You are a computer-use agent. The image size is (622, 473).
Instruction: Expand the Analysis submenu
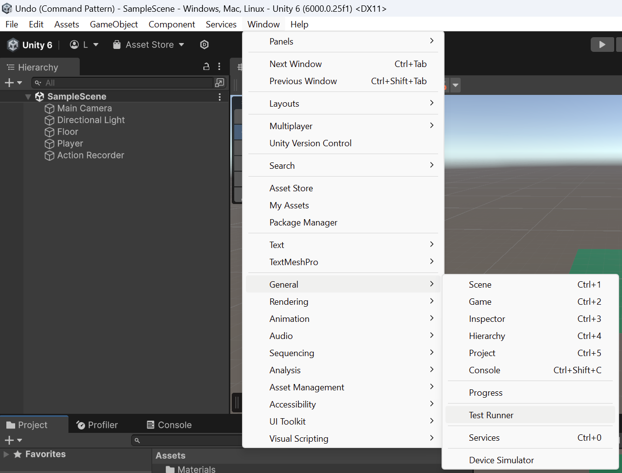click(343, 370)
